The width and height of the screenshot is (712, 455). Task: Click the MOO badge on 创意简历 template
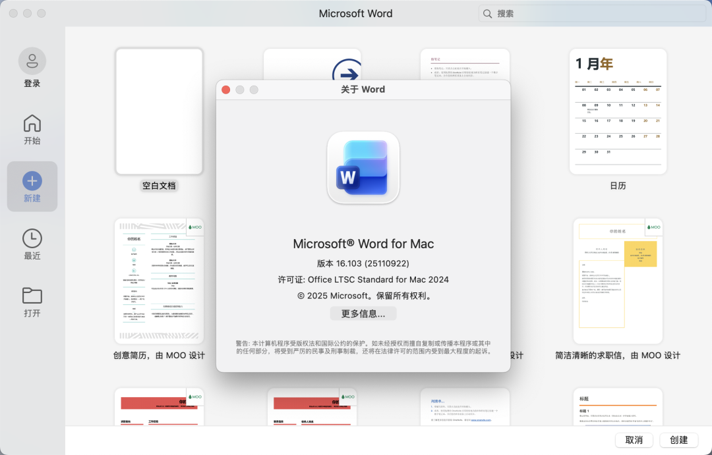pyautogui.click(x=194, y=227)
